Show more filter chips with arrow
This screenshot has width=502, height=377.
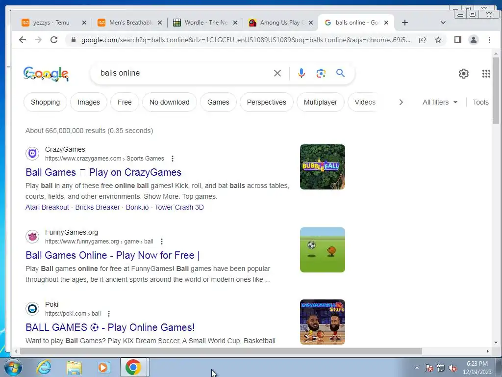(x=401, y=102)
